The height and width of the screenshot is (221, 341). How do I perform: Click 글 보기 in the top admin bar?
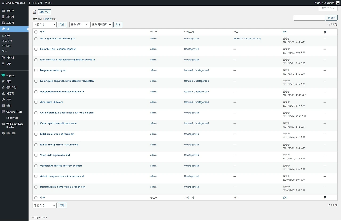click(48, 3)
